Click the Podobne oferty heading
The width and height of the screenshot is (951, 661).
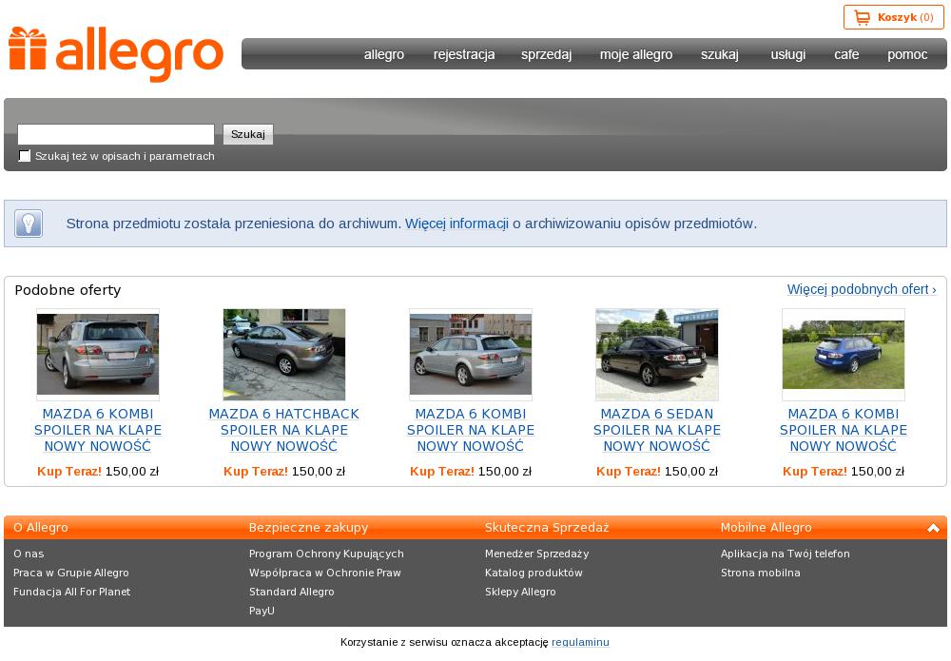(68, 290)
